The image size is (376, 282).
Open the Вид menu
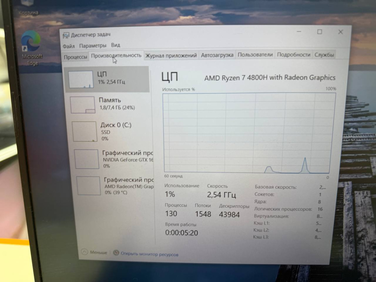[x=116, y=45]
